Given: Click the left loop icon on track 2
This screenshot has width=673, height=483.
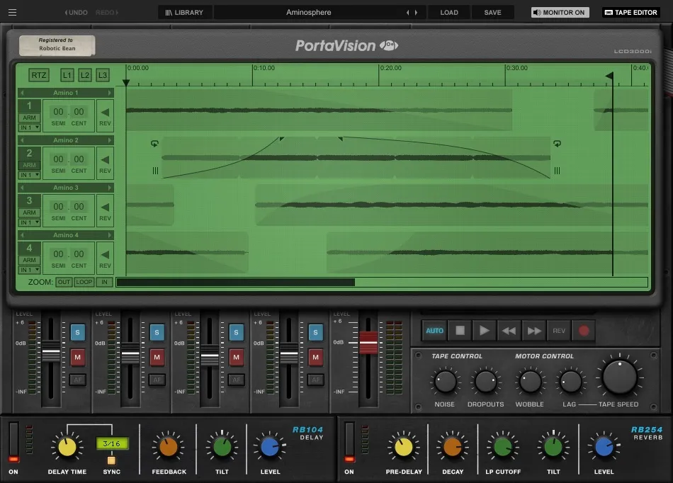Looking at the screenshot, I should [x=154, y=144].
